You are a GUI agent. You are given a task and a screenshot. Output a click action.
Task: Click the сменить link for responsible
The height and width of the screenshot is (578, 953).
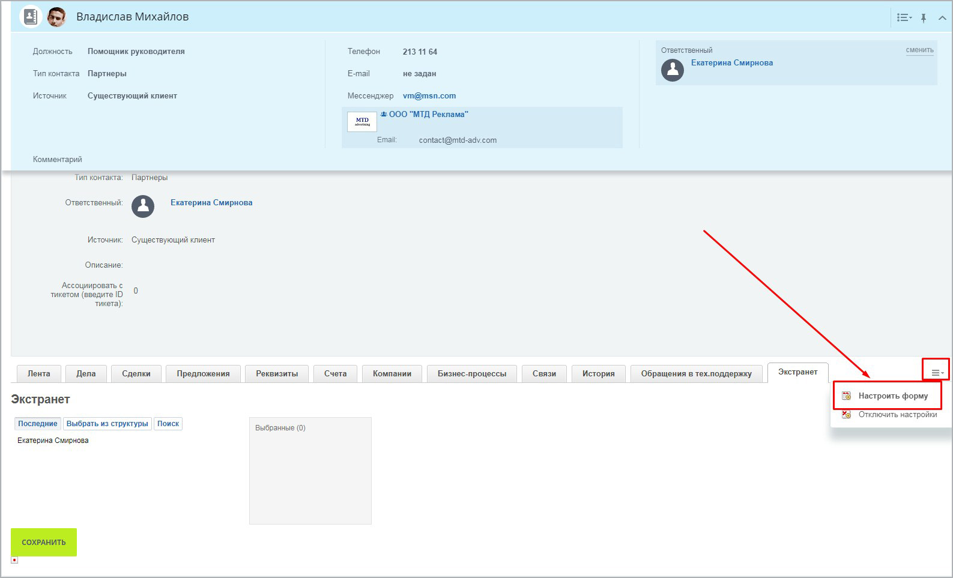[919, 50]
